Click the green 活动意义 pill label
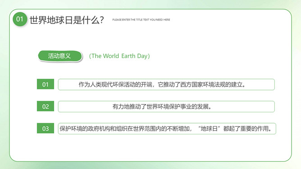301x169 pixels. click(60, 56)
